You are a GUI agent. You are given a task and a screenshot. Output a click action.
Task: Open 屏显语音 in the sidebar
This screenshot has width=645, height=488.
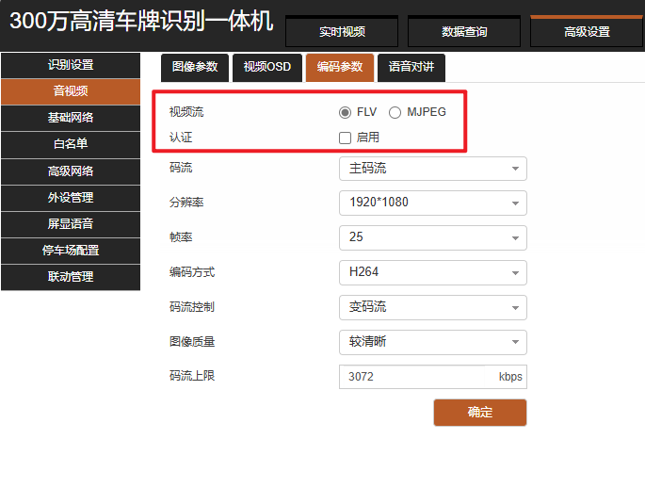point(71,224)
